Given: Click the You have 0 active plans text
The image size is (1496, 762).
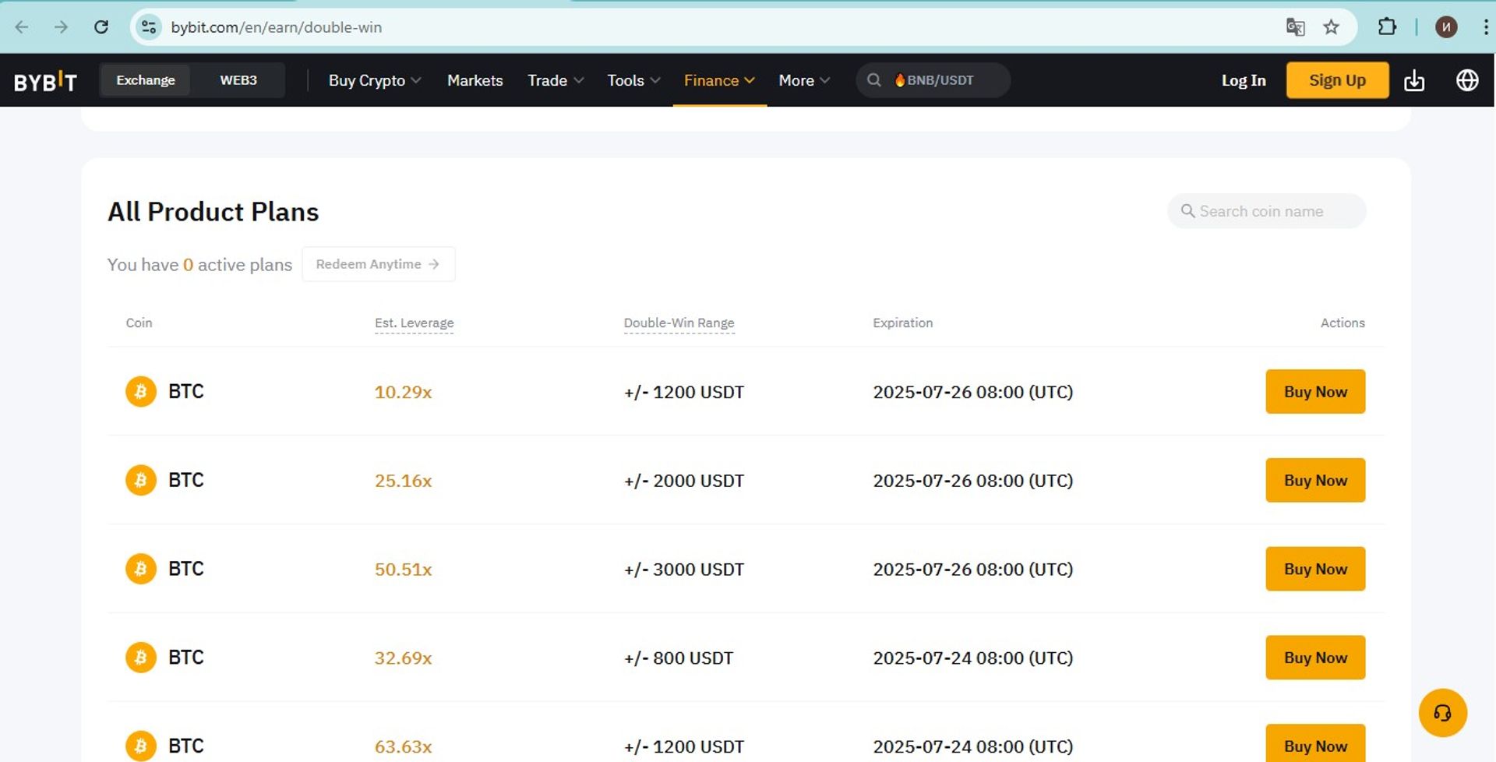Looking at the screenshot, I should coord(199,265).
